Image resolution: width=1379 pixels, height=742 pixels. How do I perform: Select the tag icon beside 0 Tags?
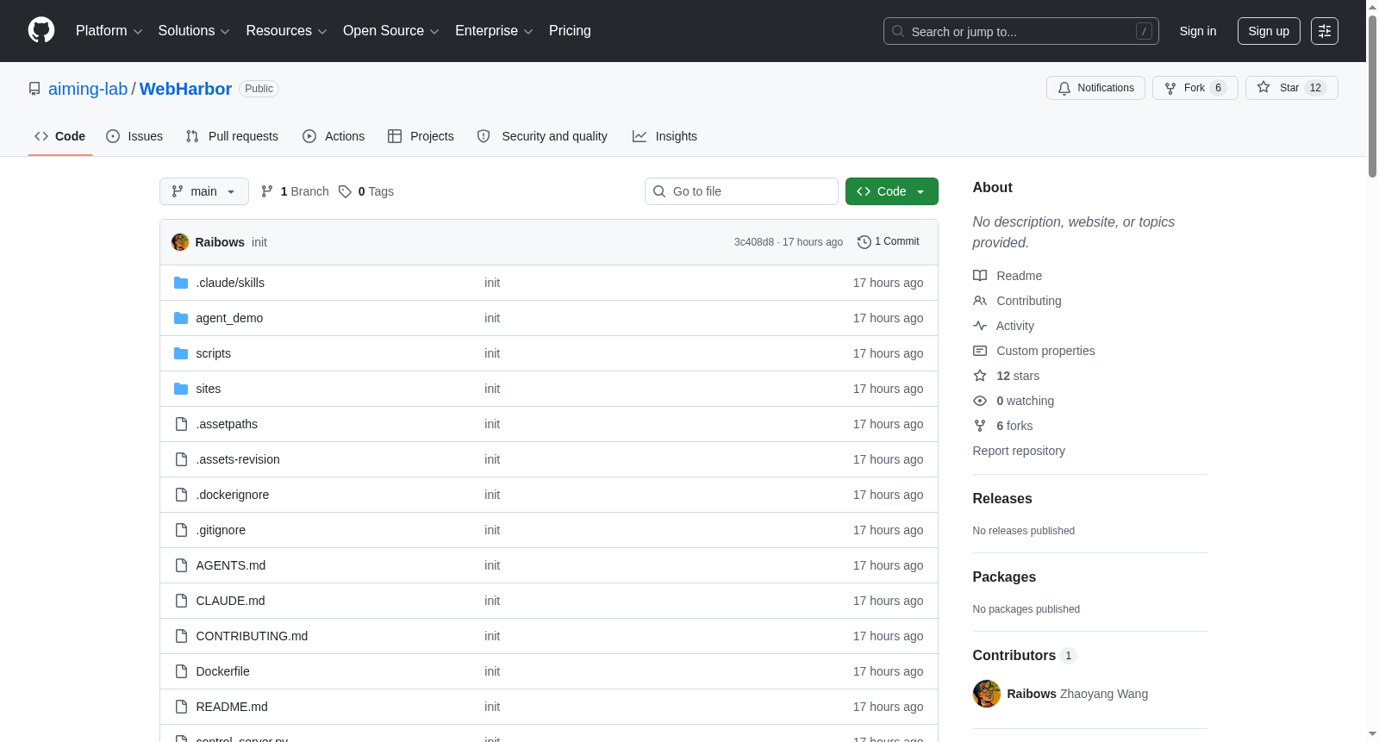pyautogui.click(x=345, y=191)
